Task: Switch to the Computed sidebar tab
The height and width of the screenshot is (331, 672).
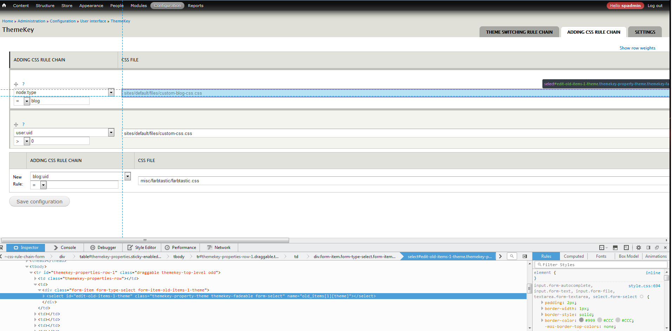Action: click(x=574, y=256)
